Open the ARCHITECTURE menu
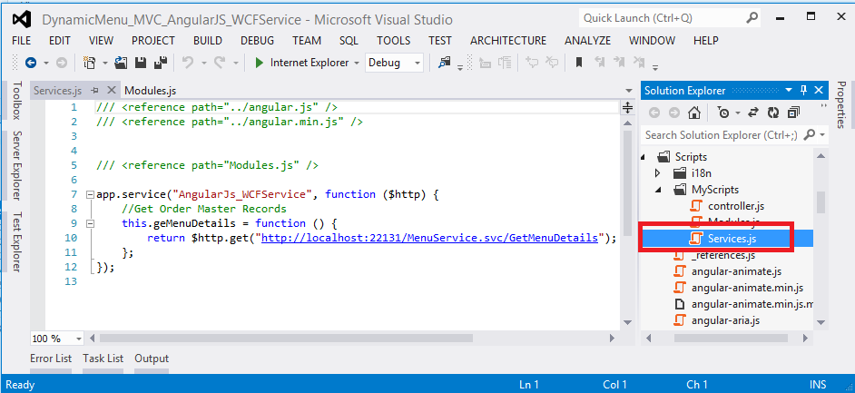Image resolution: width=855 pixels, height=393 pixels. click(508, 40)
